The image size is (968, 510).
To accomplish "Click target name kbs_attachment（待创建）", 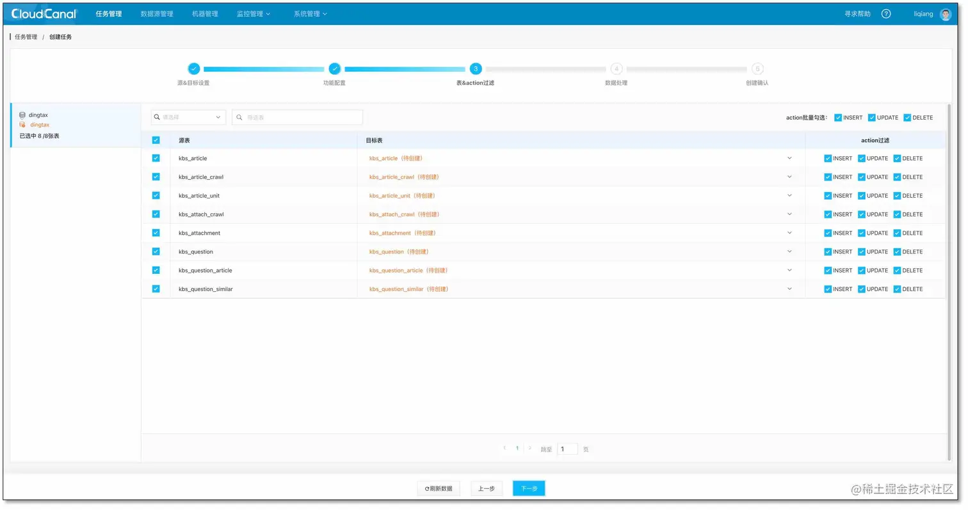I will click(x=403, y=233).
